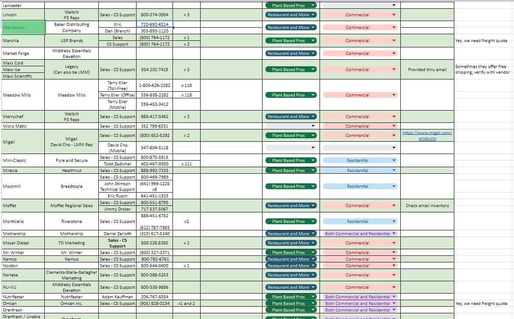514x319 pixels.
Task: Select the USR Brands cell
Action: [x=72, y=41]
